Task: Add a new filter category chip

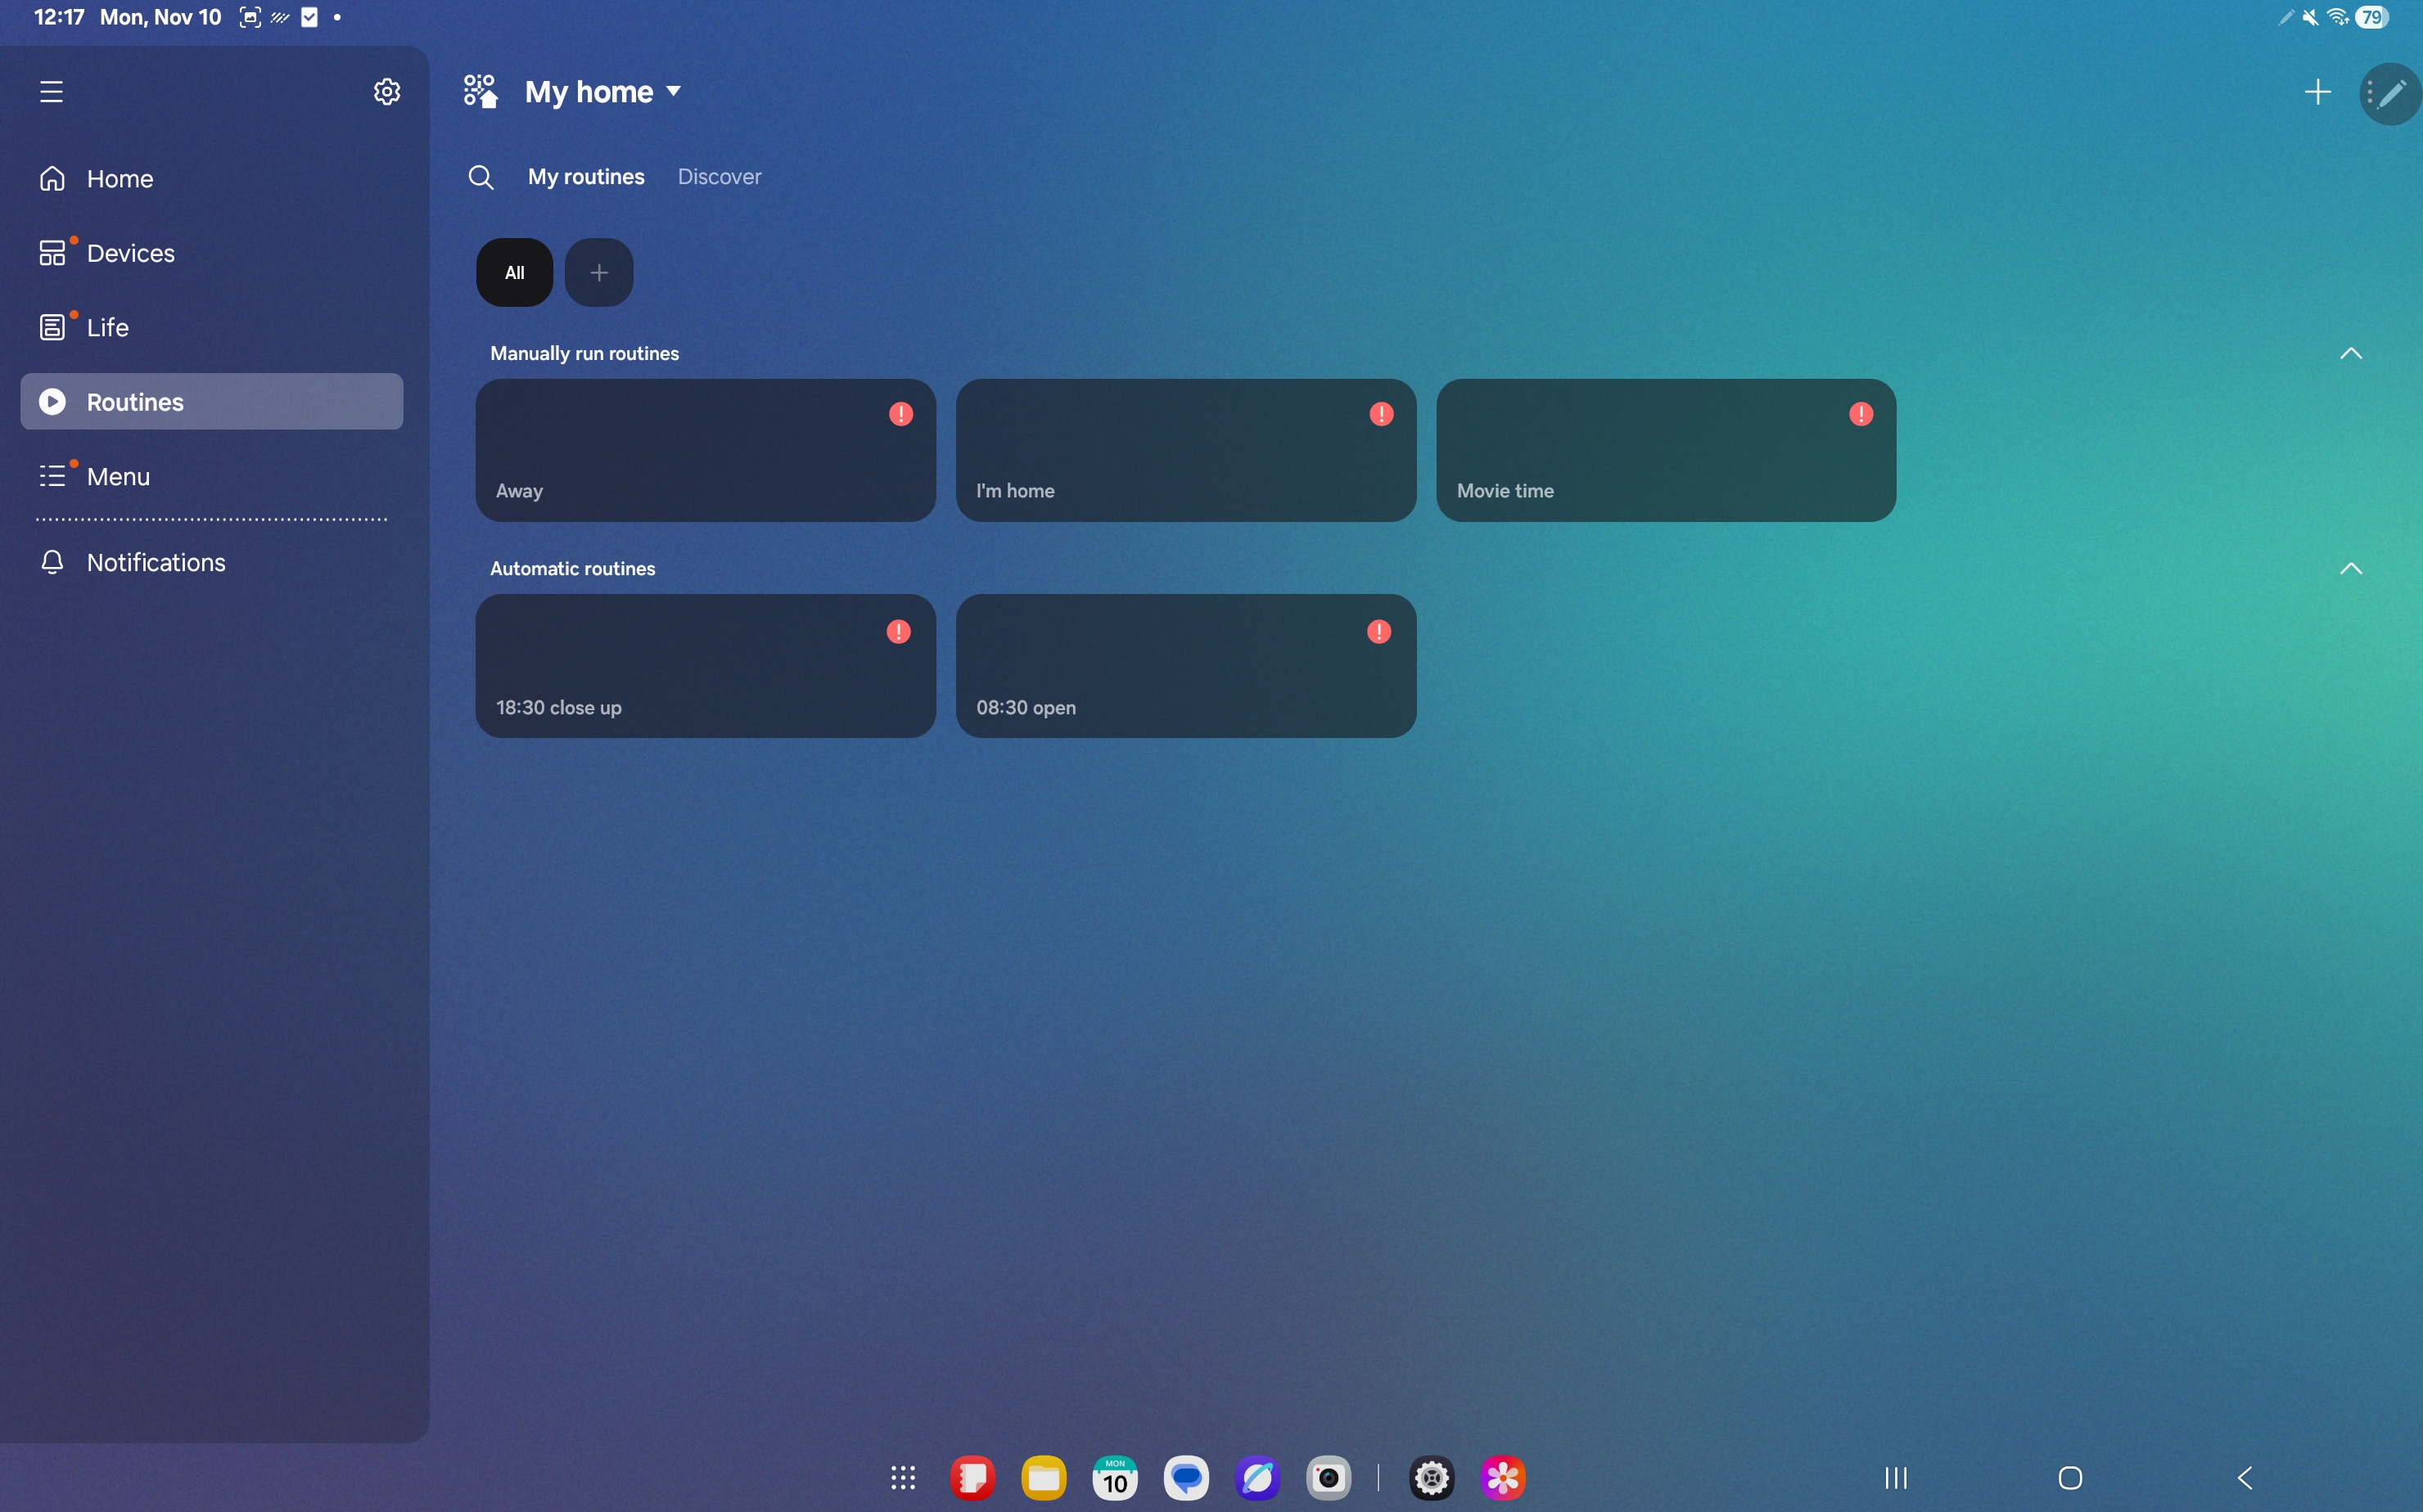Action: 598,272
